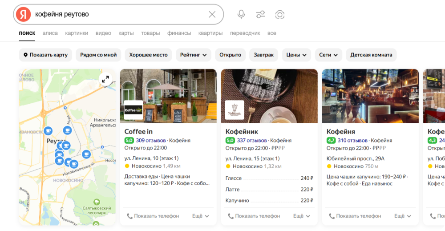Click the Кофейник logo badge
The height and width of the screenshot is (231, 445).
(235, 110)
